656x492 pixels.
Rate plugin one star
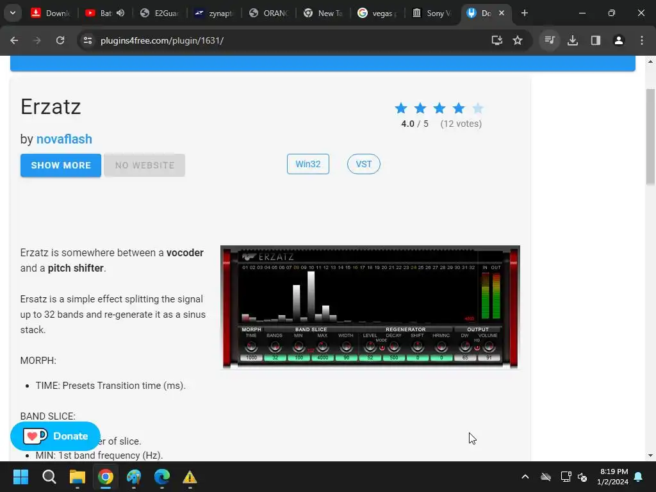(x=401, y=108)
